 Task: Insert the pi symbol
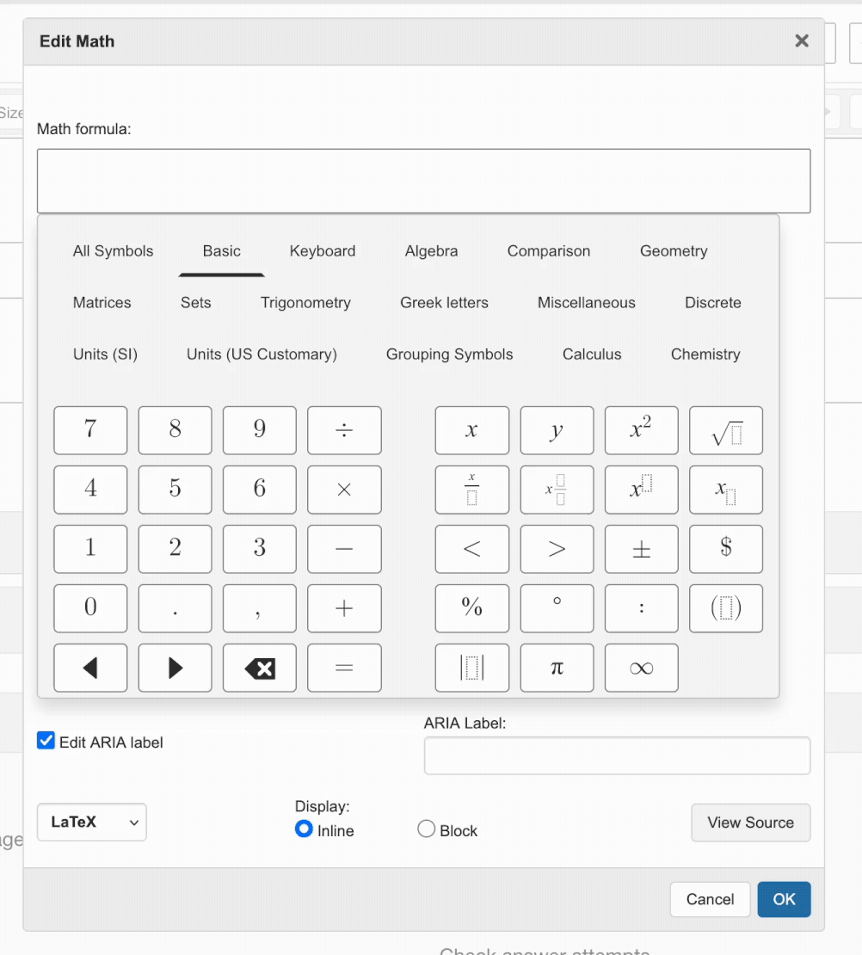557,668
